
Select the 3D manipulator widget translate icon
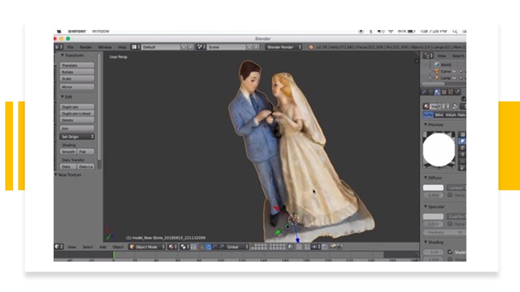(208, 246)
